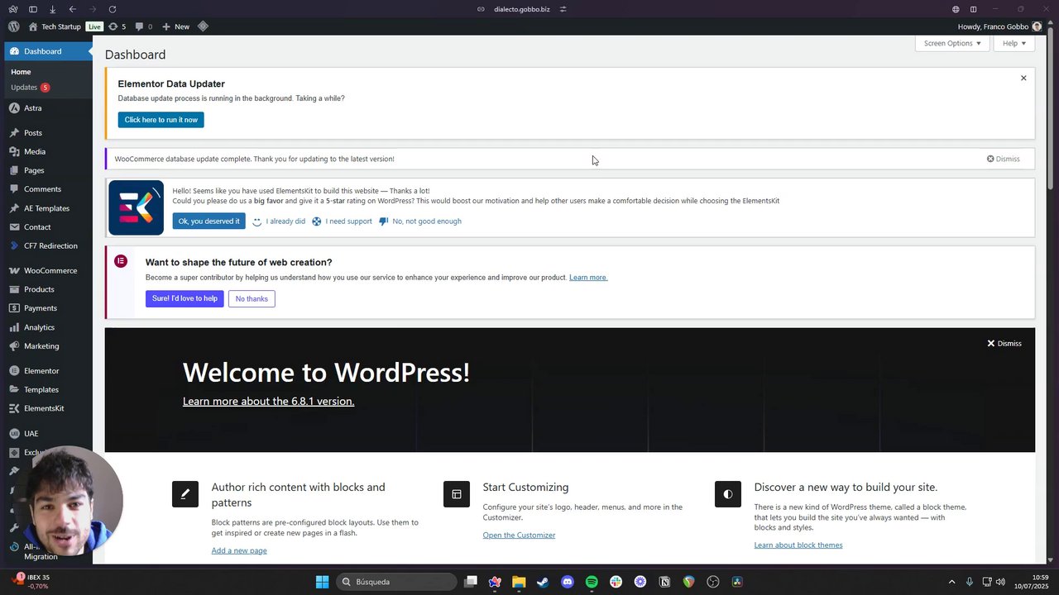This screenshot has height=595, width=1059.
Task: Click 'Click here to run it now' button
Action: (161, 120)
